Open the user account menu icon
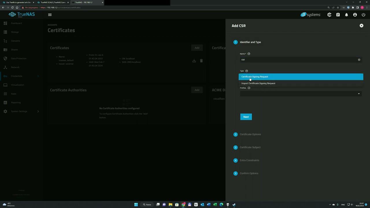 point(355,15)
